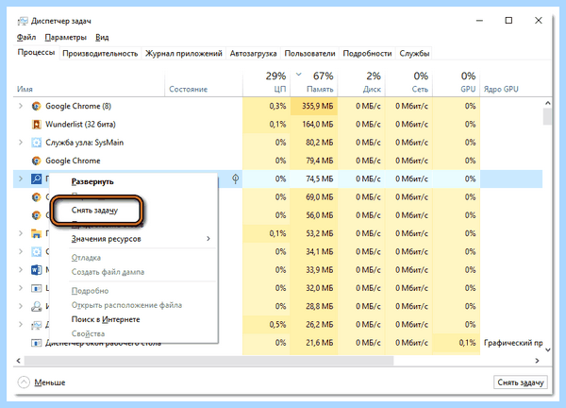566x408 pixels.
Task: Click Chrome icon in the 79,4 МБ row
Action: pos(36,161)
